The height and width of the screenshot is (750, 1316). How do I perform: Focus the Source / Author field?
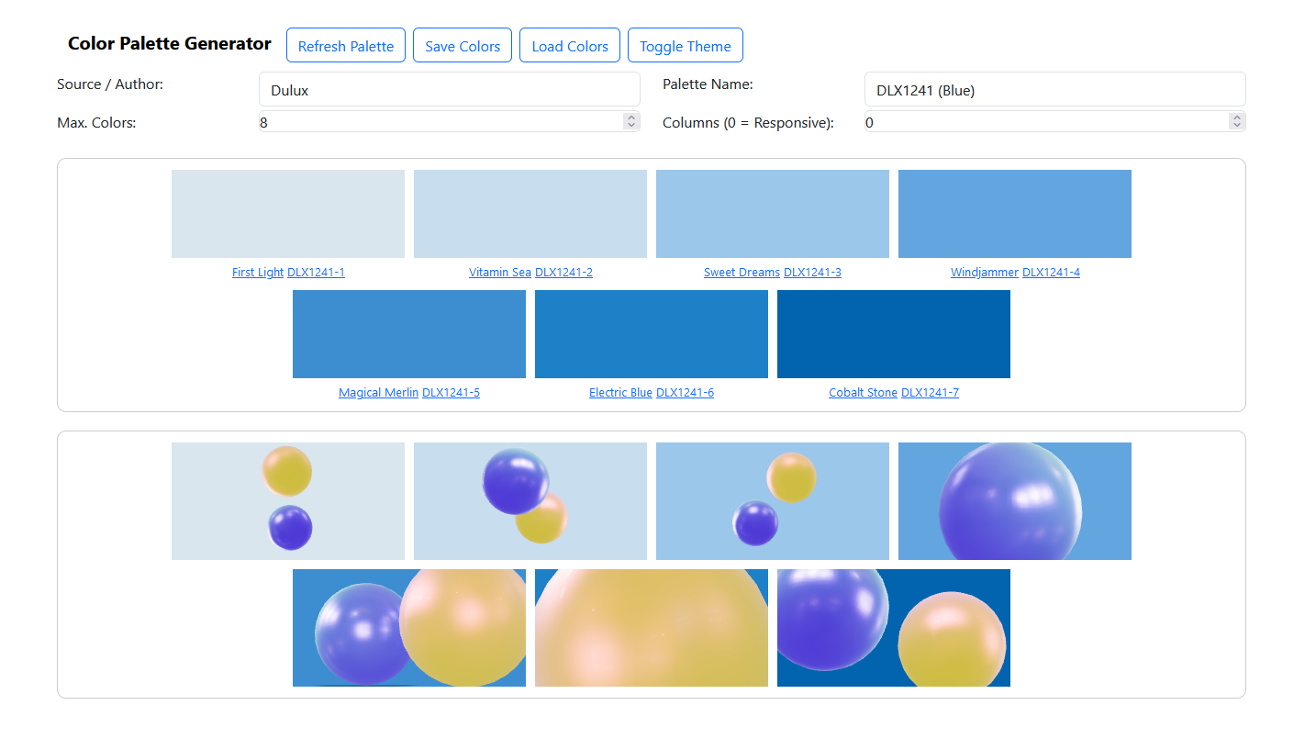click(450, 89)
